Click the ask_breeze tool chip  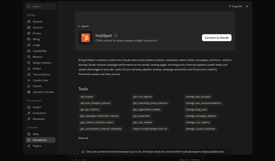87,97
